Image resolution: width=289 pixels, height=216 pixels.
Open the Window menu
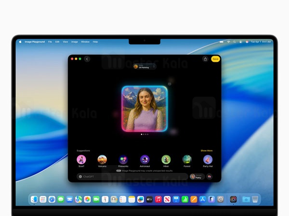pyautogui.click(x=85, y=42)
